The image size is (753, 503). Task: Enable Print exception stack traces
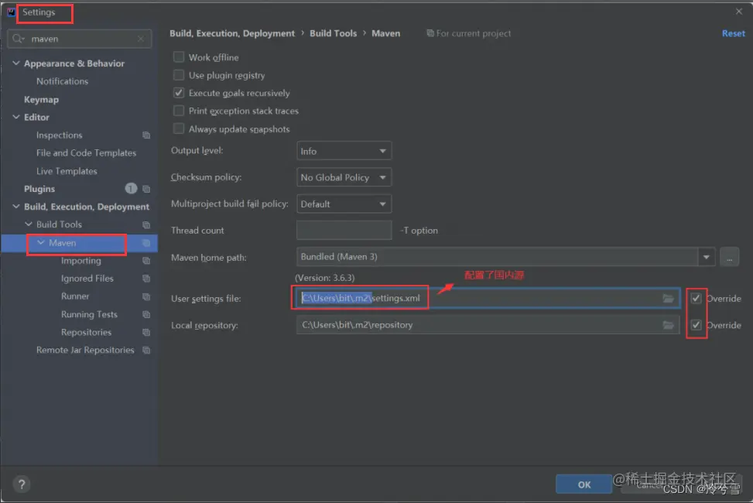(179, 111)
